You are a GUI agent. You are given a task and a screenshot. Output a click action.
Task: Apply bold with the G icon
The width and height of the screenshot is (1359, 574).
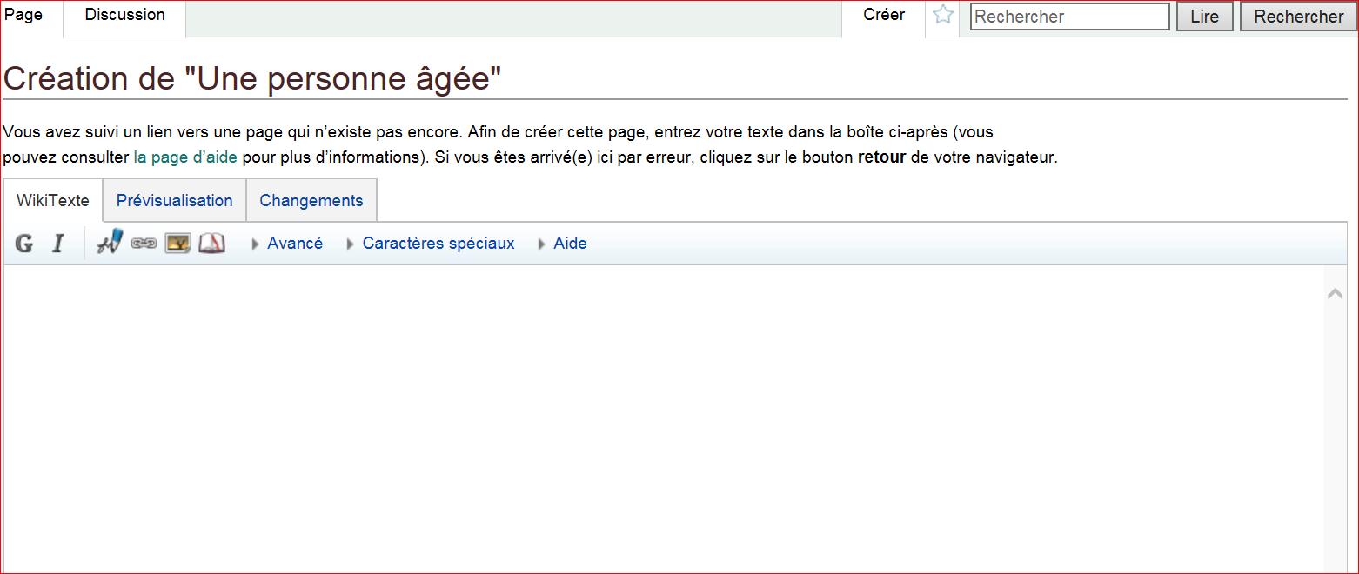[x=24, y=244]
